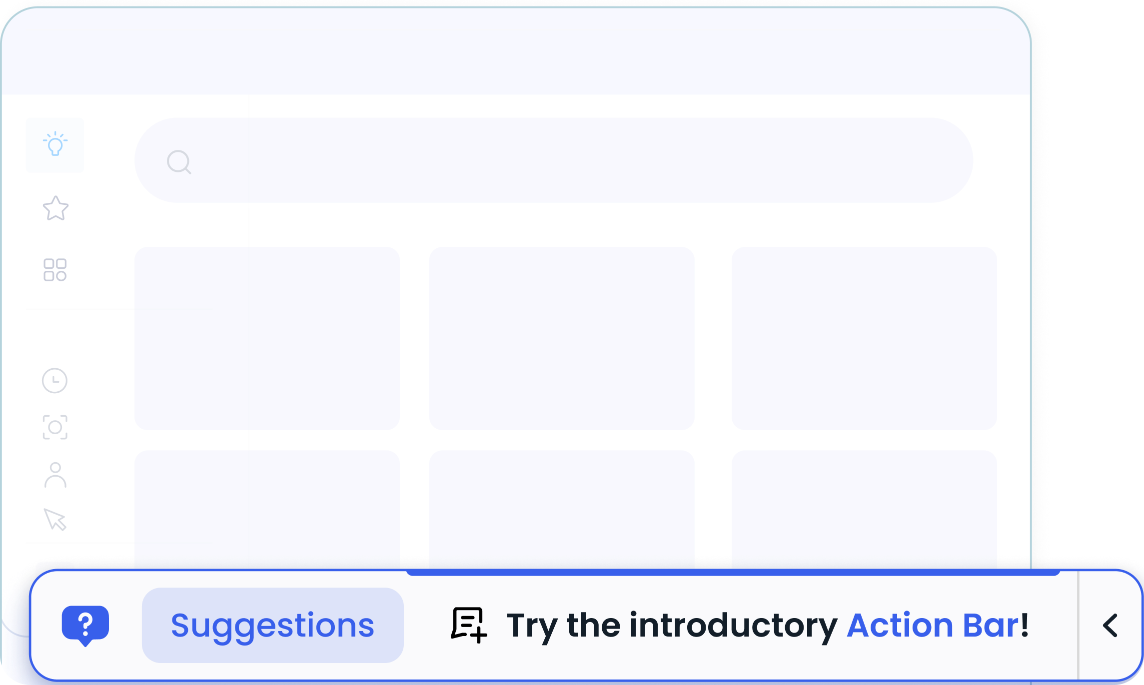Open the clock history sidebar icon
Image resolution: width=1144 pixels, height=685 pixels.
pyautogui.click(x=54, y=381)
